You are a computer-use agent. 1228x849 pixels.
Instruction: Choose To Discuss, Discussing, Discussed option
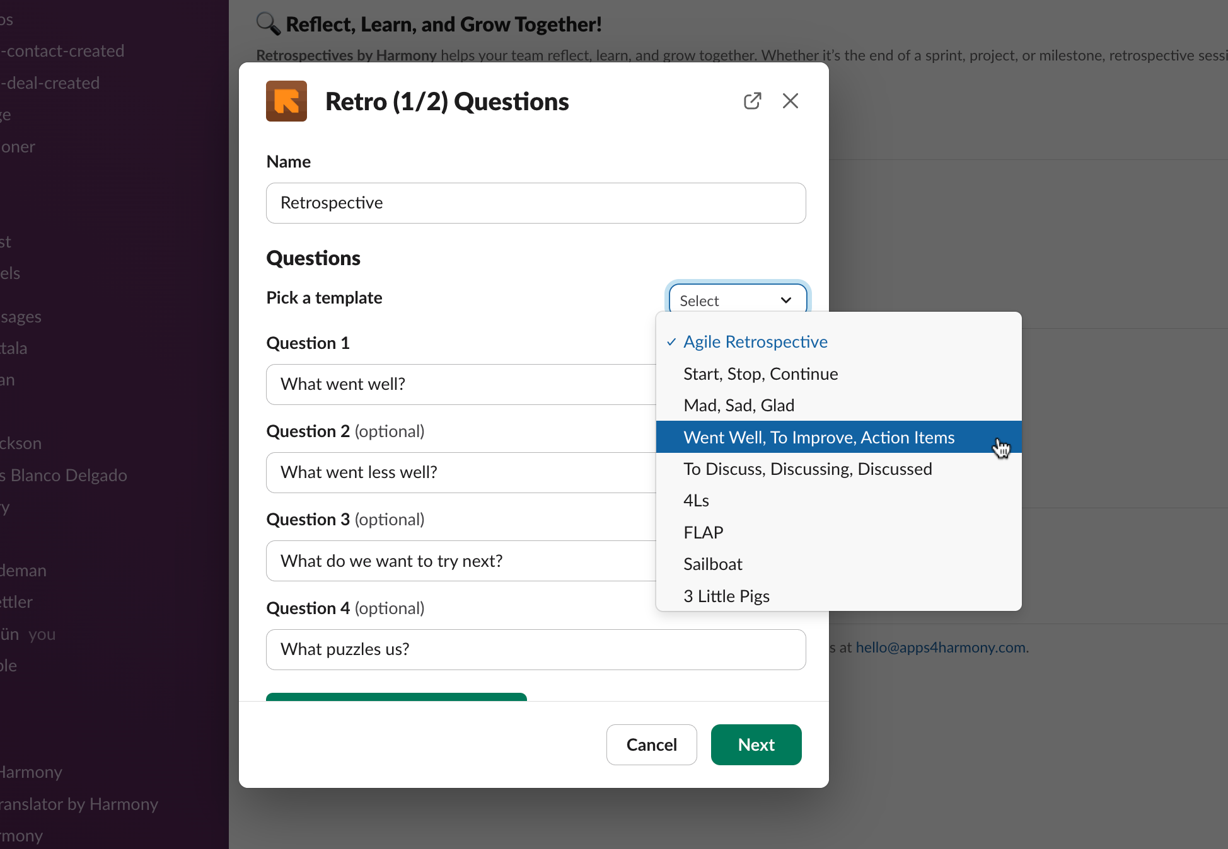click(x=807, y=469)
